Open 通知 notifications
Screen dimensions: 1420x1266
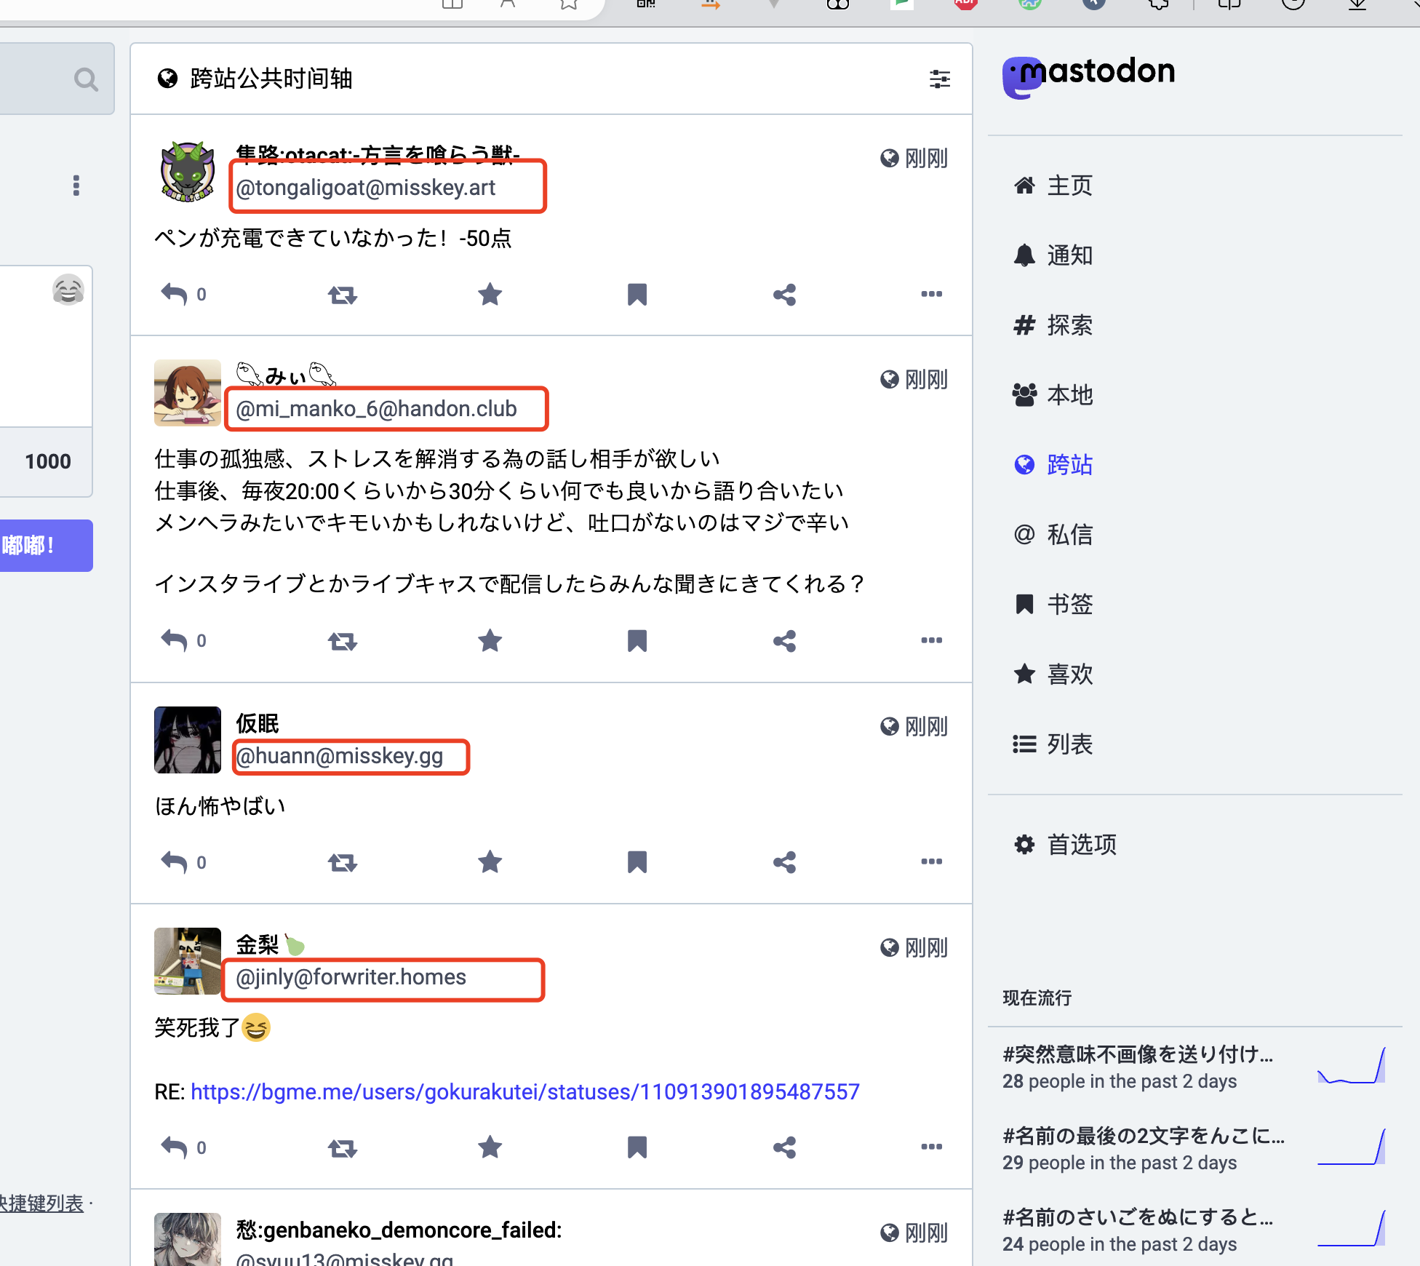(1053, 255)
